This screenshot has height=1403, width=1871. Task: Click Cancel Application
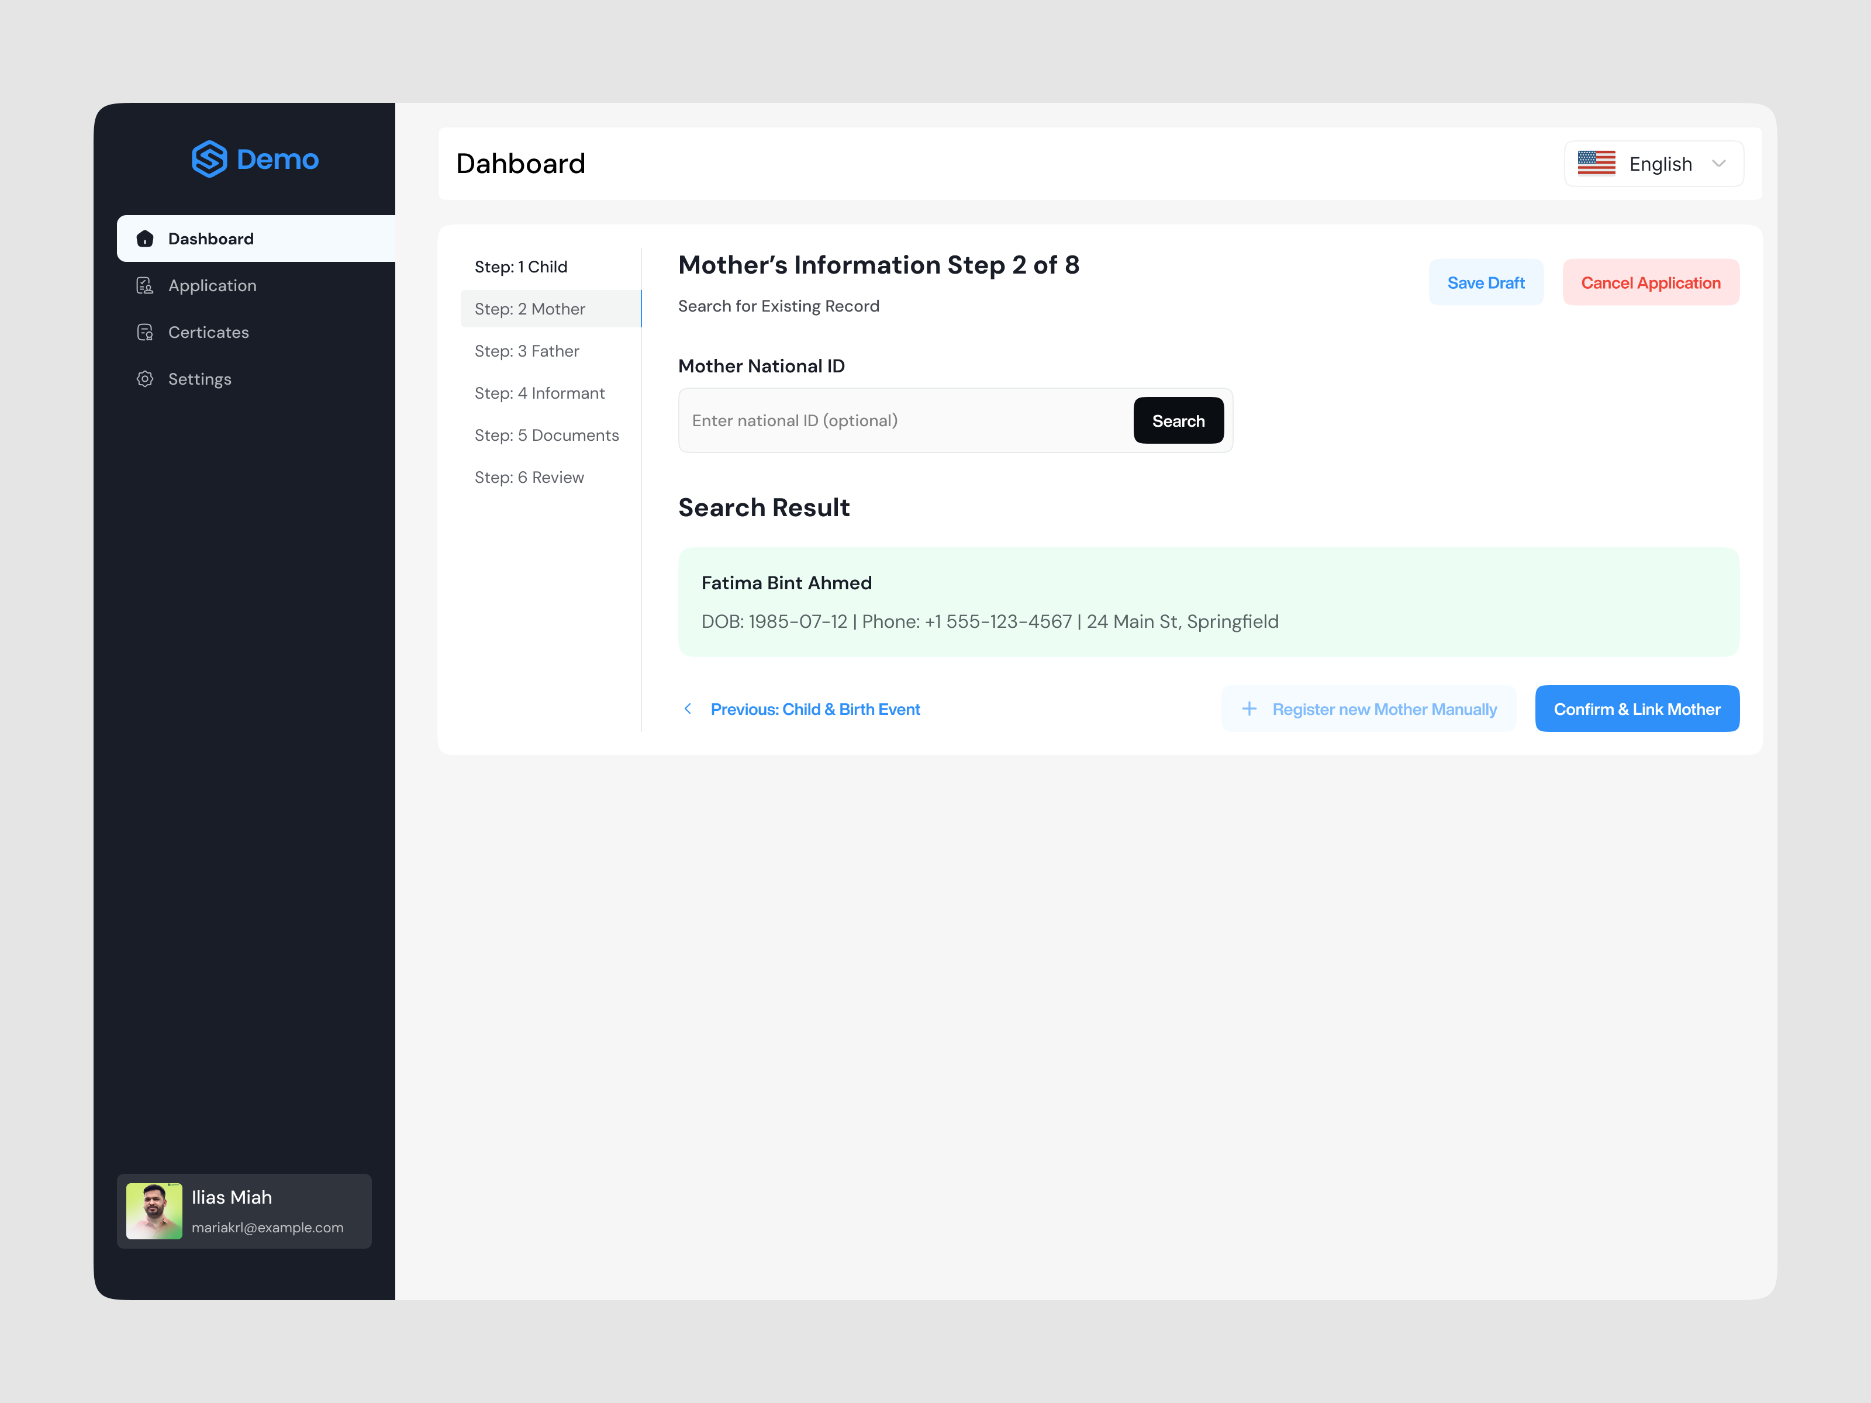pyautogui.click(x=1651, y=282)
